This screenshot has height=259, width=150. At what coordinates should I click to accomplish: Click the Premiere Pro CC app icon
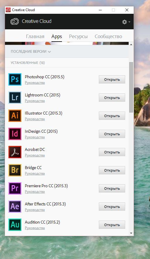15,188
